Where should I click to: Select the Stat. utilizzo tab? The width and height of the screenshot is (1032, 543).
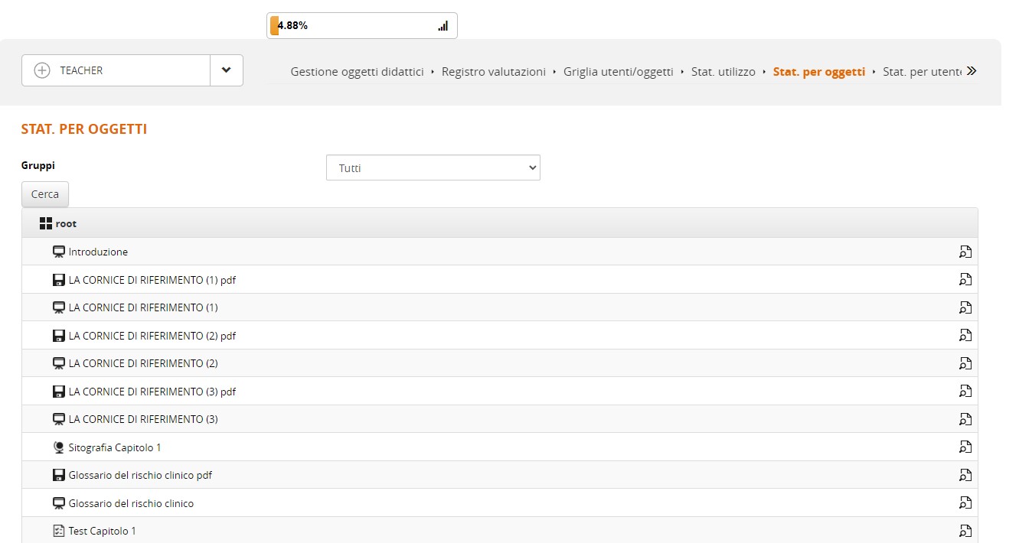(x=723, y=72)
